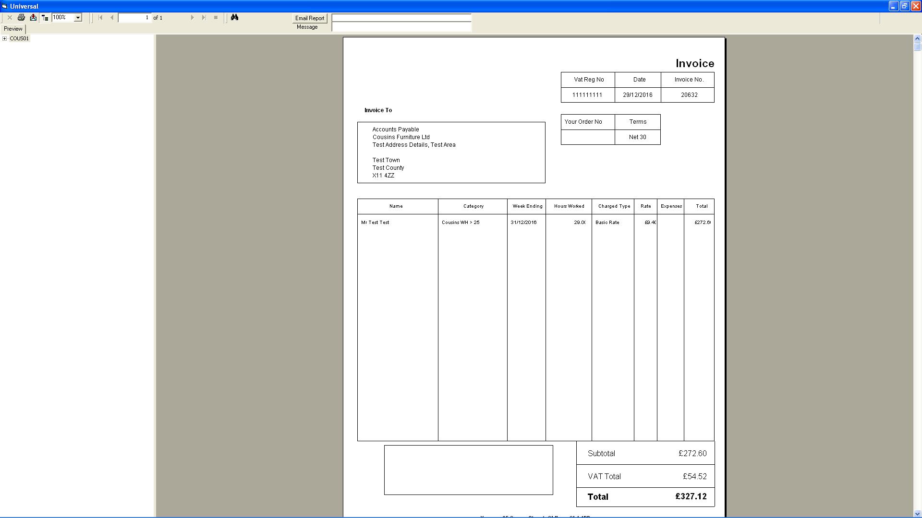
Task: Click the page number input box
Action: [135, 18]
